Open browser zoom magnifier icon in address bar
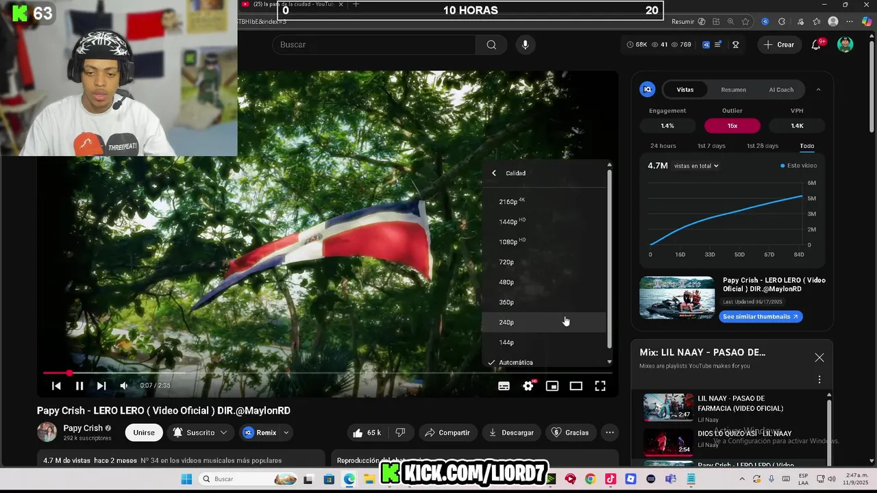Viewport: 877px width, 493px height. 730,21
